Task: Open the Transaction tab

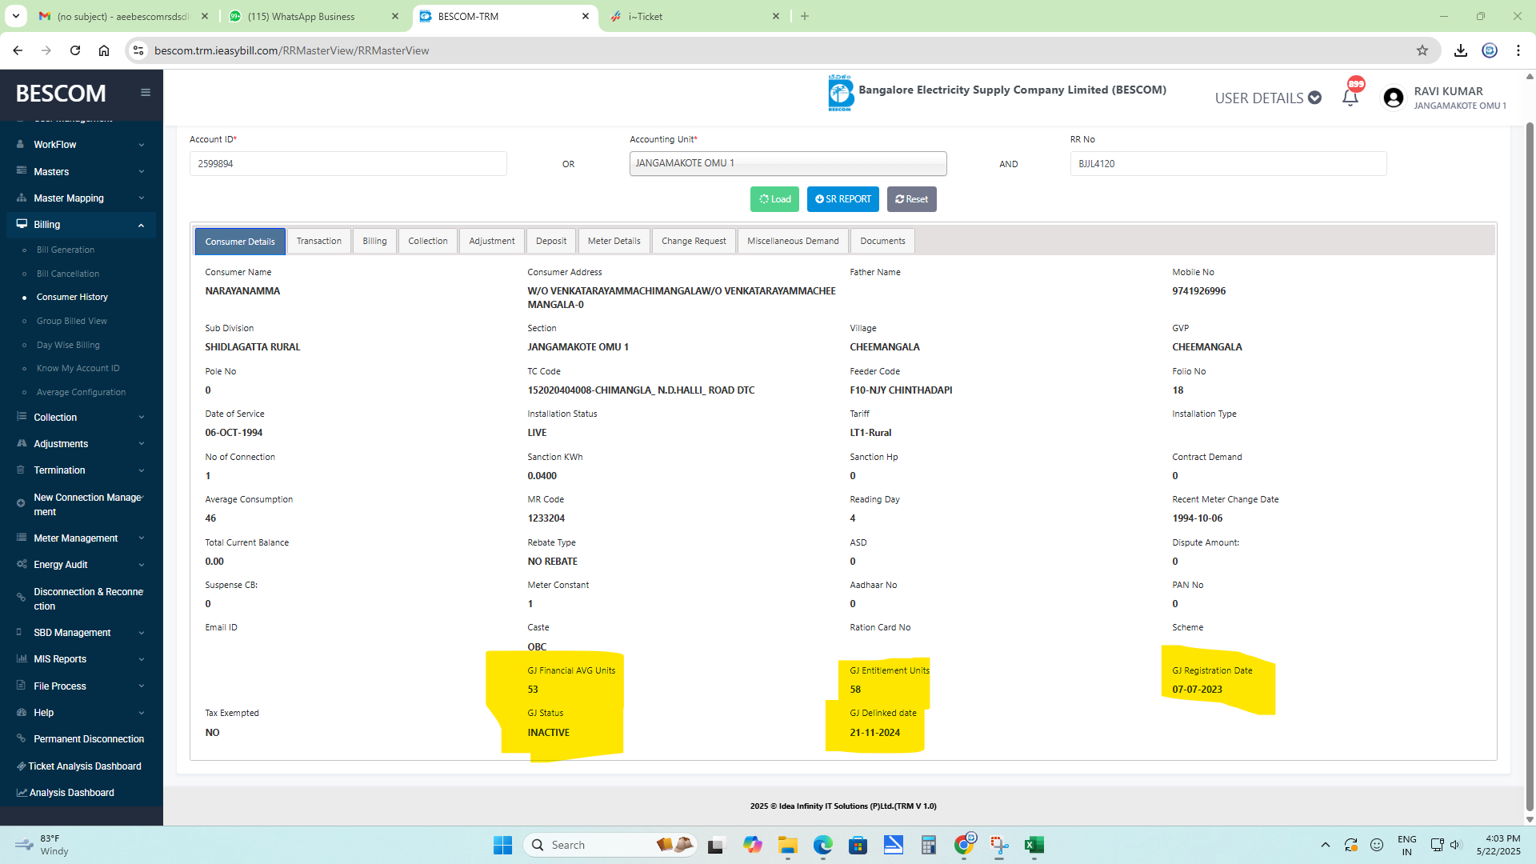Action: (x=318, y=241)
